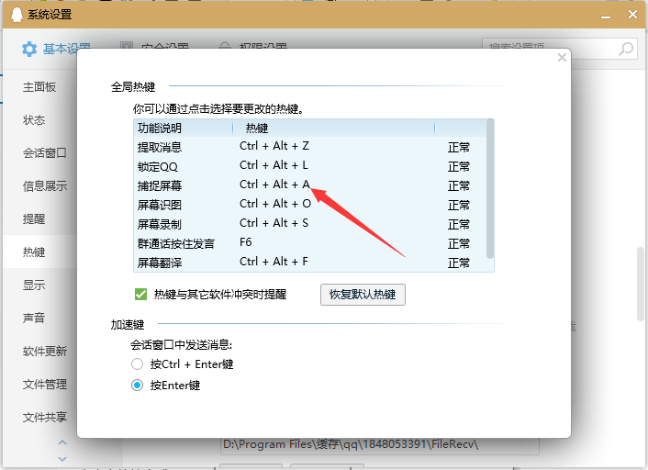Go to 提醒 section in sidebar

click(x=34, y=219)
